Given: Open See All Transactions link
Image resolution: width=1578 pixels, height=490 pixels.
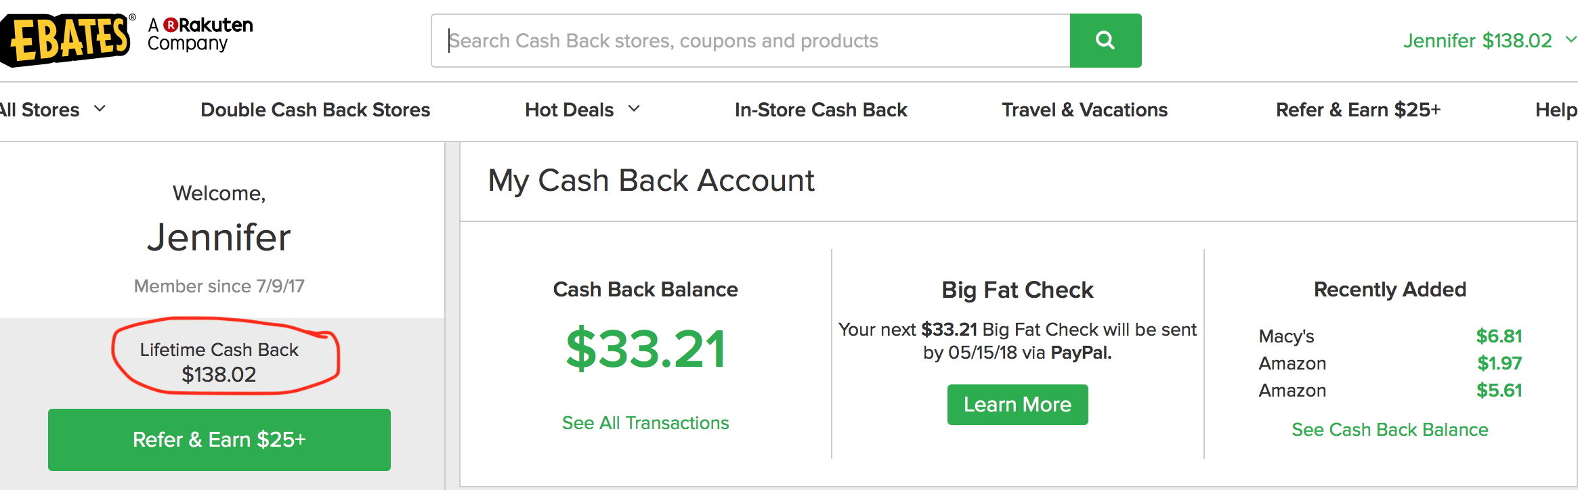Looking at the screenshot, I should pos(645,423).
